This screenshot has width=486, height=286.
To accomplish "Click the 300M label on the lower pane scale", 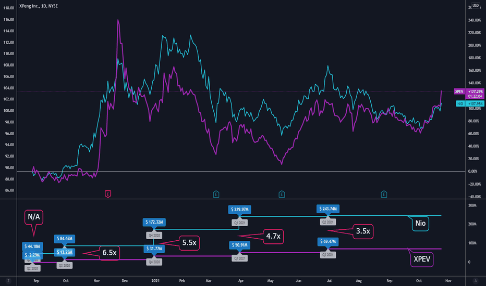I will [x=472, y=205].
